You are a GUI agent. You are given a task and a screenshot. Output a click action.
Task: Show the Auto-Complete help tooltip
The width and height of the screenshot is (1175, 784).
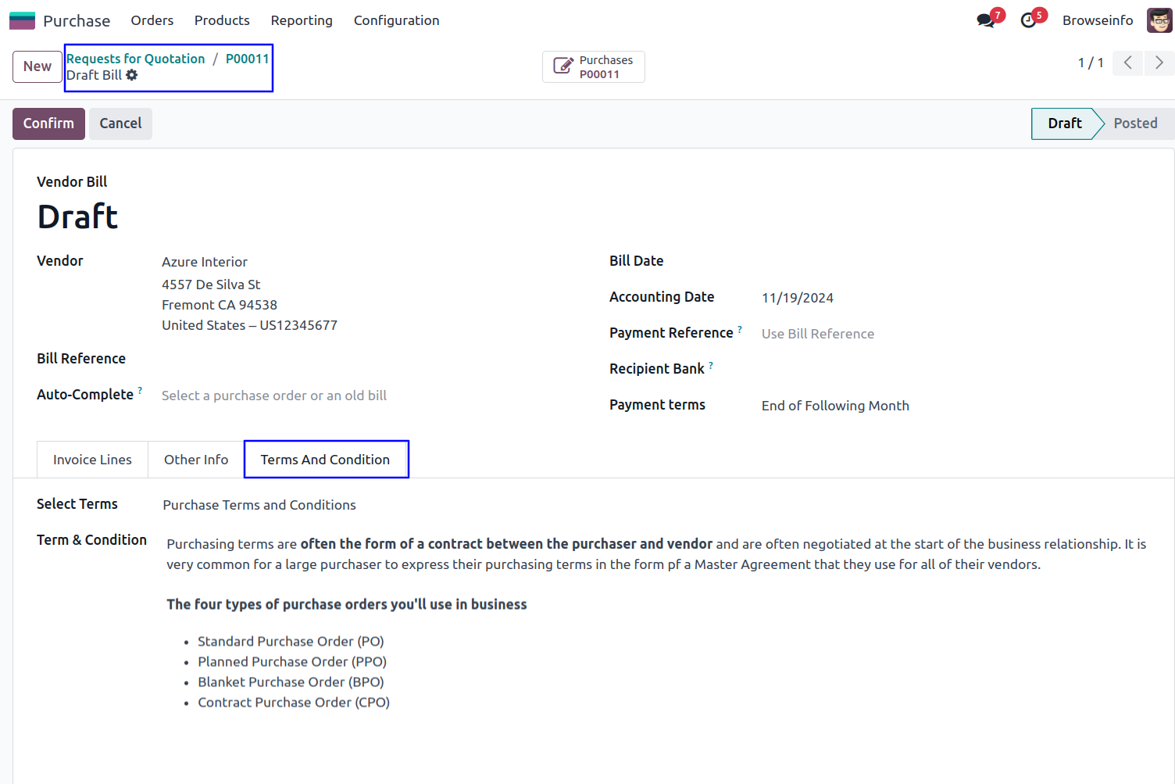click(140, 390)
